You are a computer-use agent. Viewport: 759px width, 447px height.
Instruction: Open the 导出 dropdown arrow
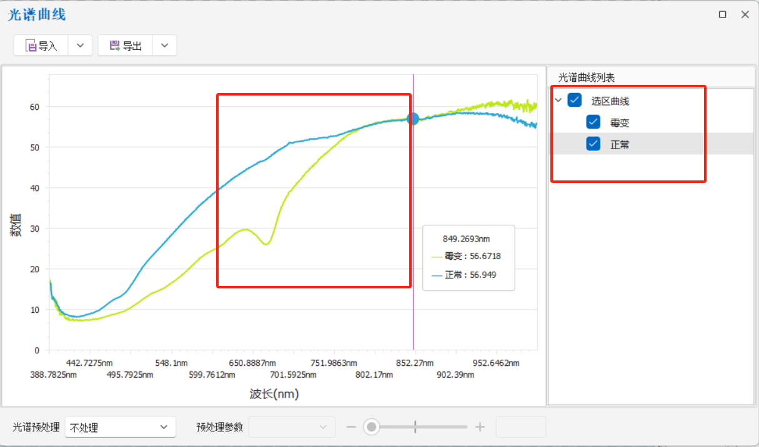pyautogui.click(x=164, y=46)
